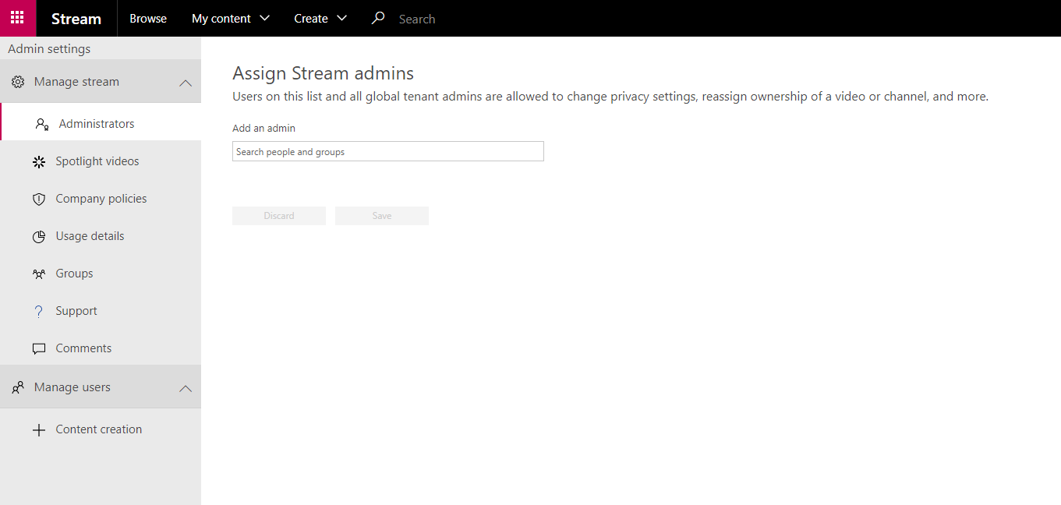Screen dimensions: 1061x505
Task: Click the Manage stream heading text
Action: (x=76, y=82)
